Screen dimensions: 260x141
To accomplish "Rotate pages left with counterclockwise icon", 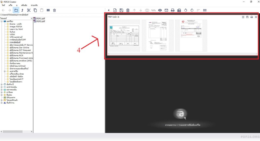I will [x=186, y=10].
